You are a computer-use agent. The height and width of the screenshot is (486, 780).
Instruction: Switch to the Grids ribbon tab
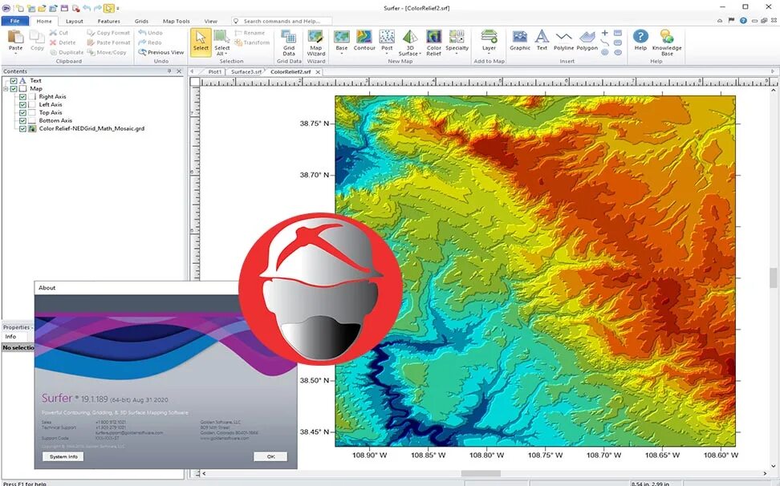pyautogui.click(x=142, y=22)
